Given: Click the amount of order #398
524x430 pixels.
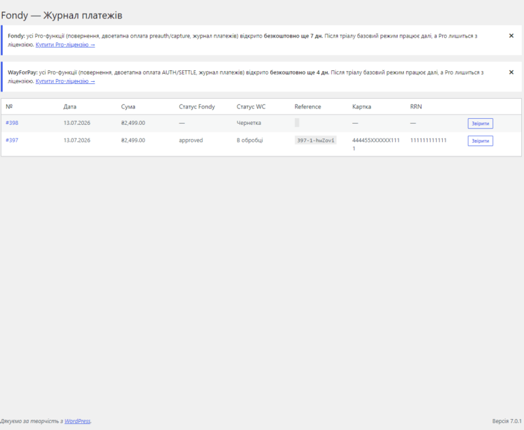Looking at the screenshot, I should click(133, 123).
